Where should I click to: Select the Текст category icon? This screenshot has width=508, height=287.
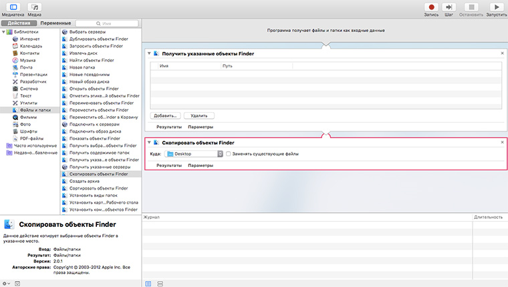tap(15, 95)
